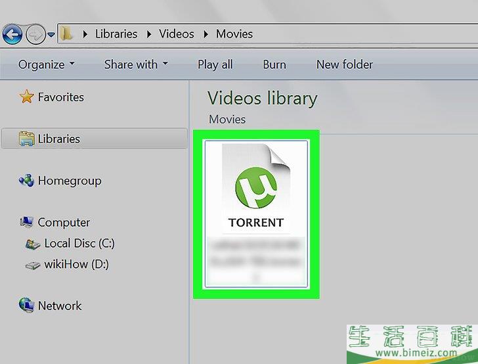This screenshot has height=364, width=478.
Task: Expand the arrow between Libraries and Videos
Action: pyautogui.click(x=149, y=34)
